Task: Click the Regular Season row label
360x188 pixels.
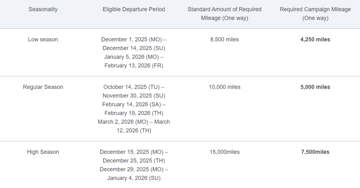Action: pos(43,87)
